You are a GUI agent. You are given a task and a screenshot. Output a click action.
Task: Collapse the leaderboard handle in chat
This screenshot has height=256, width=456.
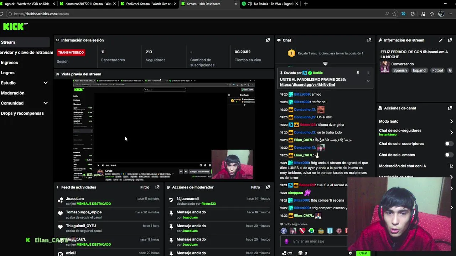click(325, 64)
